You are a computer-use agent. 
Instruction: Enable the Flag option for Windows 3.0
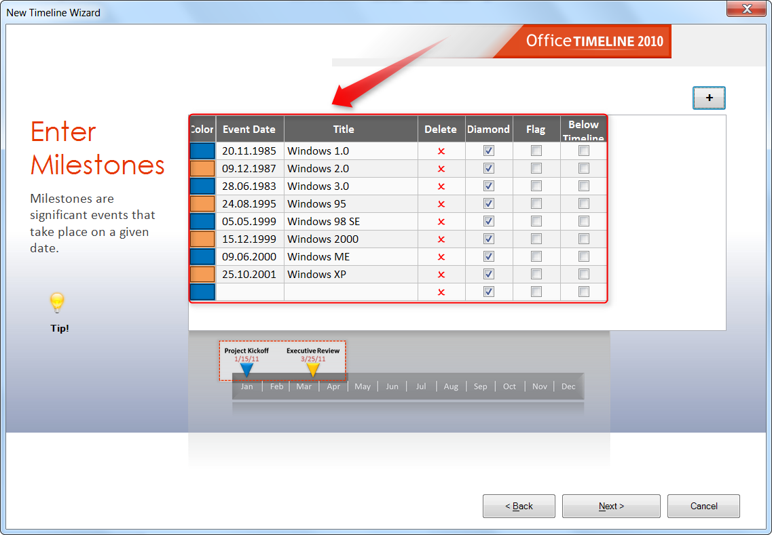pyautogui.click(x=536, y=186)
